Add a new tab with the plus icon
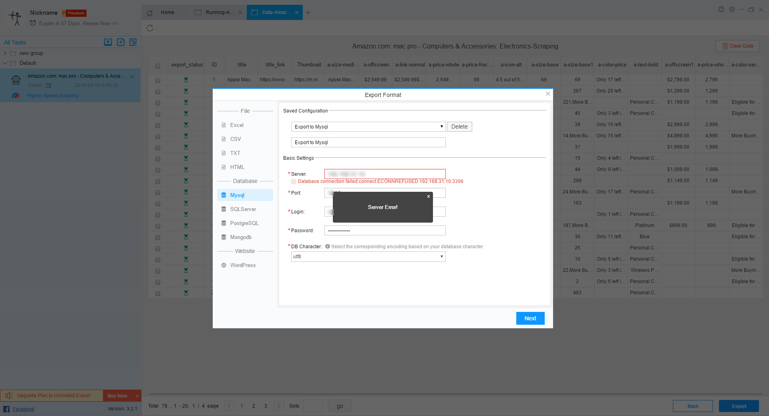The width and height of the screenshot is (769, 416). click(x=308, y=13)
